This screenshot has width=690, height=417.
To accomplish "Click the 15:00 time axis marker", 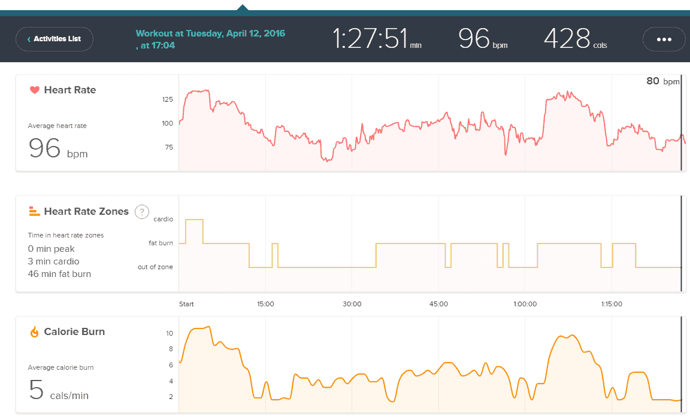I will tap(265, 304).
